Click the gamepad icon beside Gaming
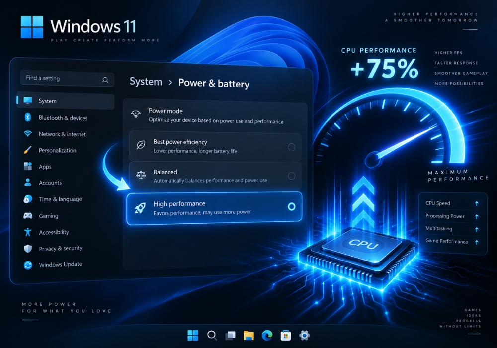The image size is (497, 348). pos(28,216)
